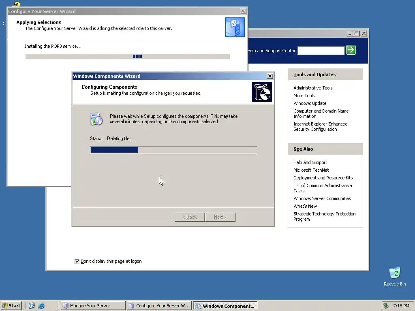Minimize the Manage Your Server window
The width and height of the screenshot is (415, 311).
pos(350,34)
